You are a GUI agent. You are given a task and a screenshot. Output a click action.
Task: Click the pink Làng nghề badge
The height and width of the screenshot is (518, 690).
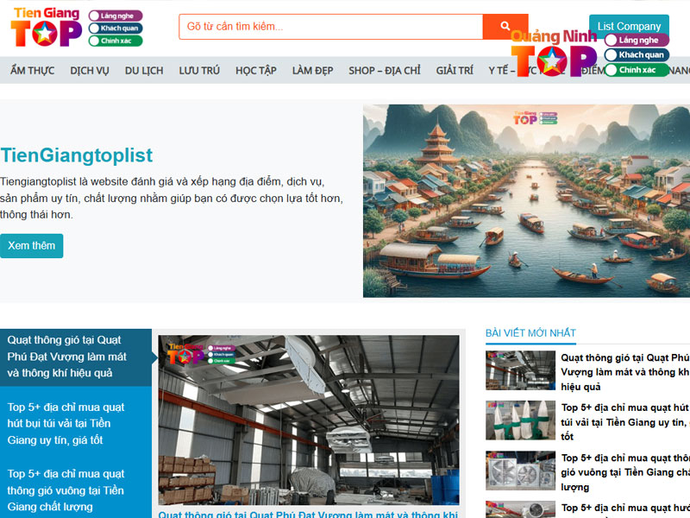click(115, 16)
